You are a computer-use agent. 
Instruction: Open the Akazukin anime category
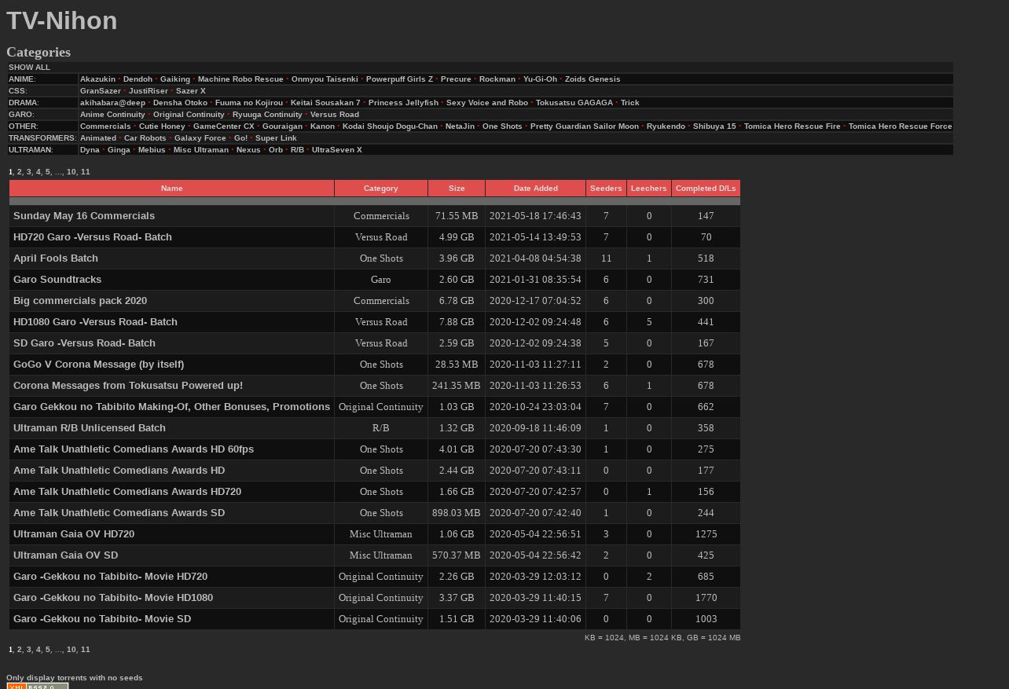click(x=97, y=79)
